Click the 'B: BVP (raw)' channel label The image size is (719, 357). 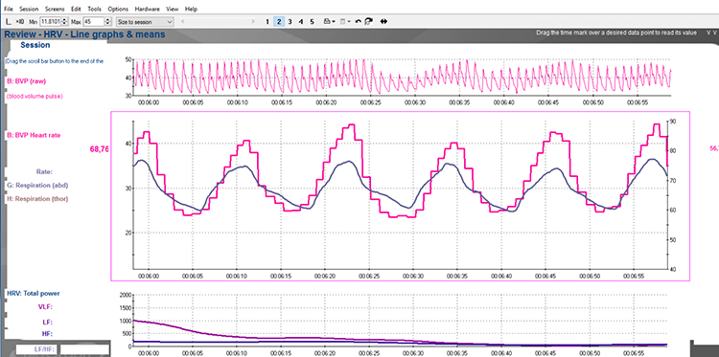pos(26,81)
